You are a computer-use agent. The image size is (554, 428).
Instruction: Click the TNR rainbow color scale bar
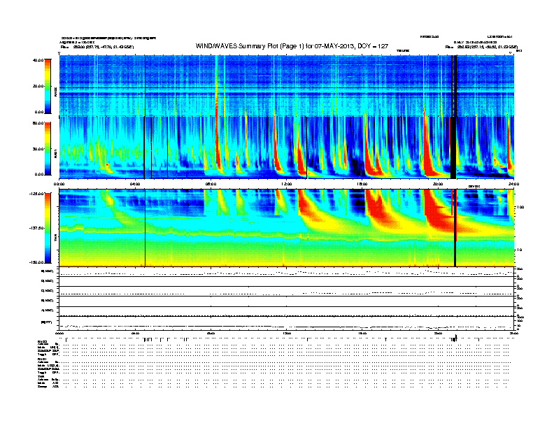click(48, 228)
